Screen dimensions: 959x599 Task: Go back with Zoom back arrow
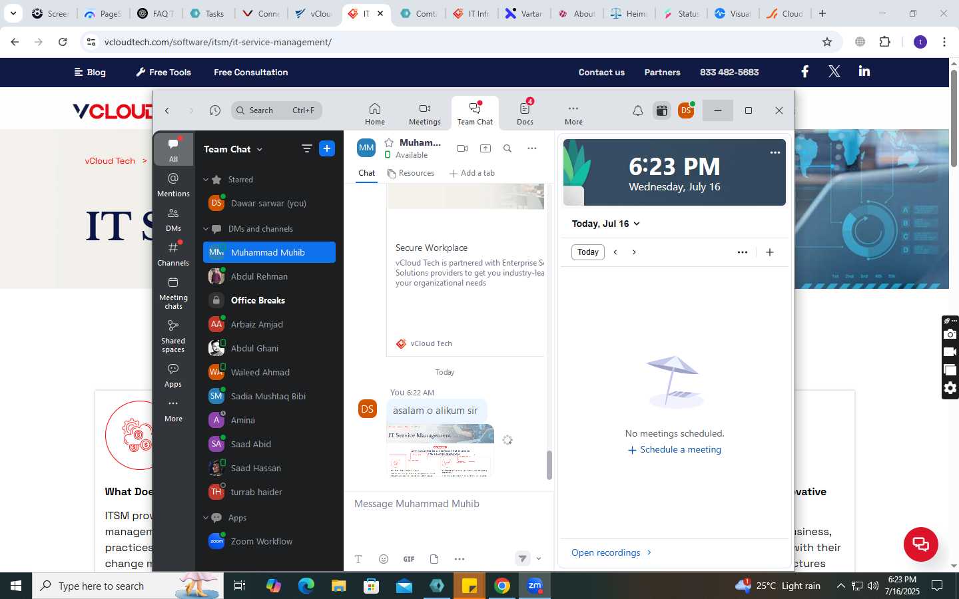click(x=167, y=110)
